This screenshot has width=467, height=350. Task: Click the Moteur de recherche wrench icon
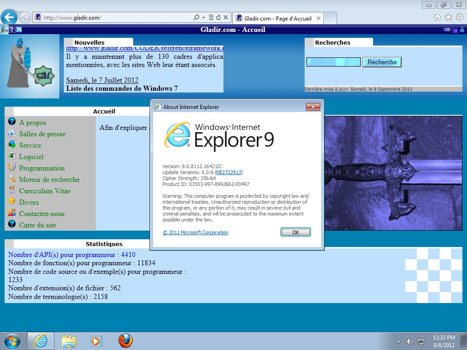[x=12, y=178]
